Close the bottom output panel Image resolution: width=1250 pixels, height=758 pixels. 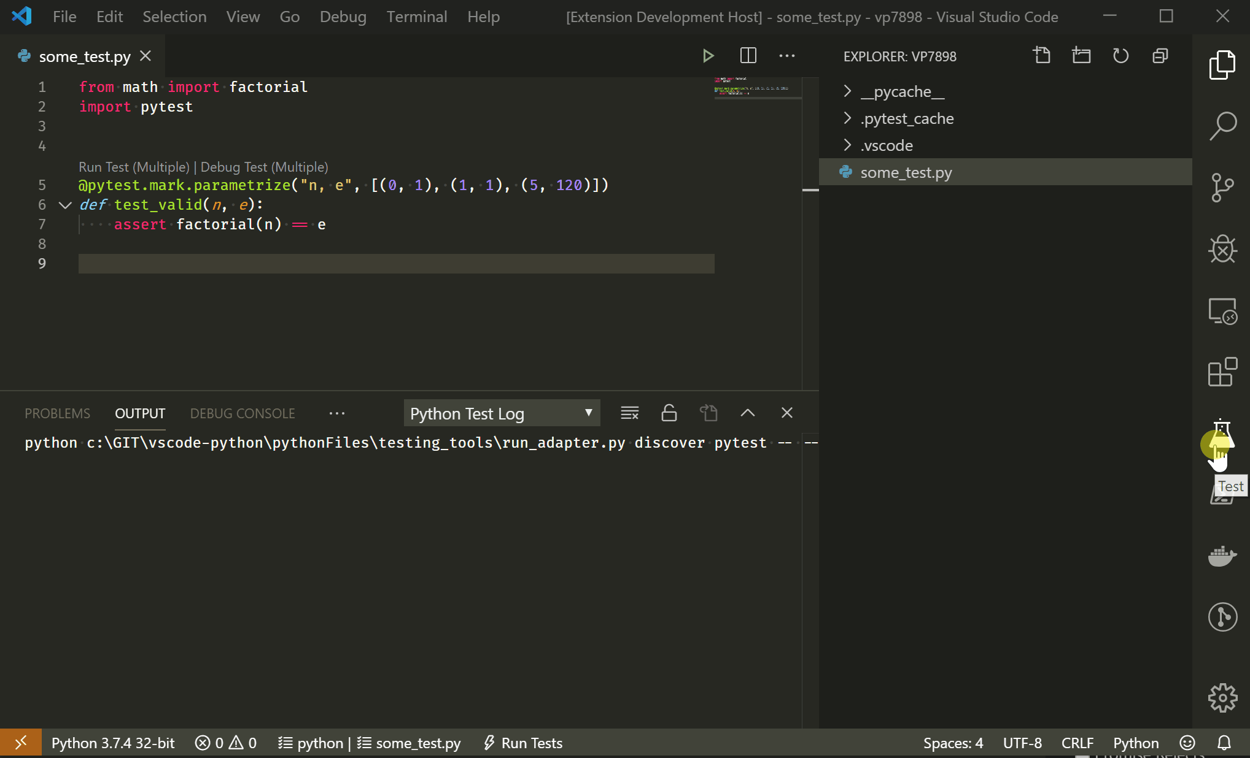coord(786,413)
